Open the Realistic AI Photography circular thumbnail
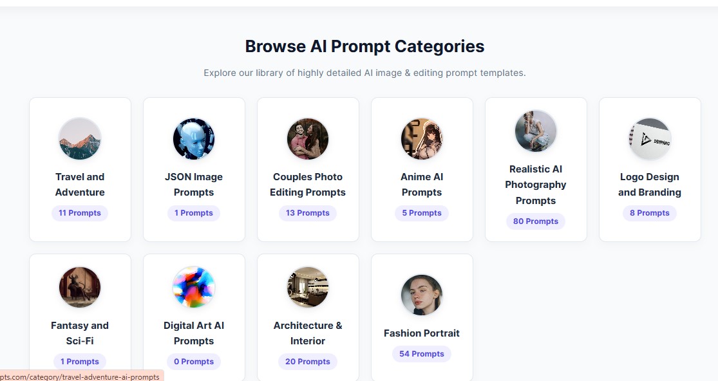718x381 pixels. coord(536,131)
